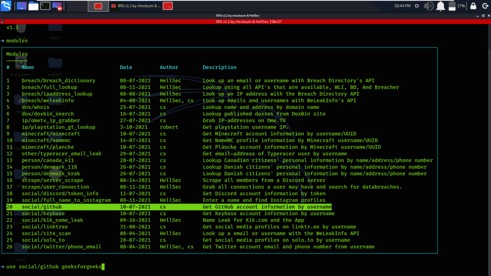Select the ip/ometv_ip_grabber module name
The width and height of the screenshot is (491, 276).
51,120
